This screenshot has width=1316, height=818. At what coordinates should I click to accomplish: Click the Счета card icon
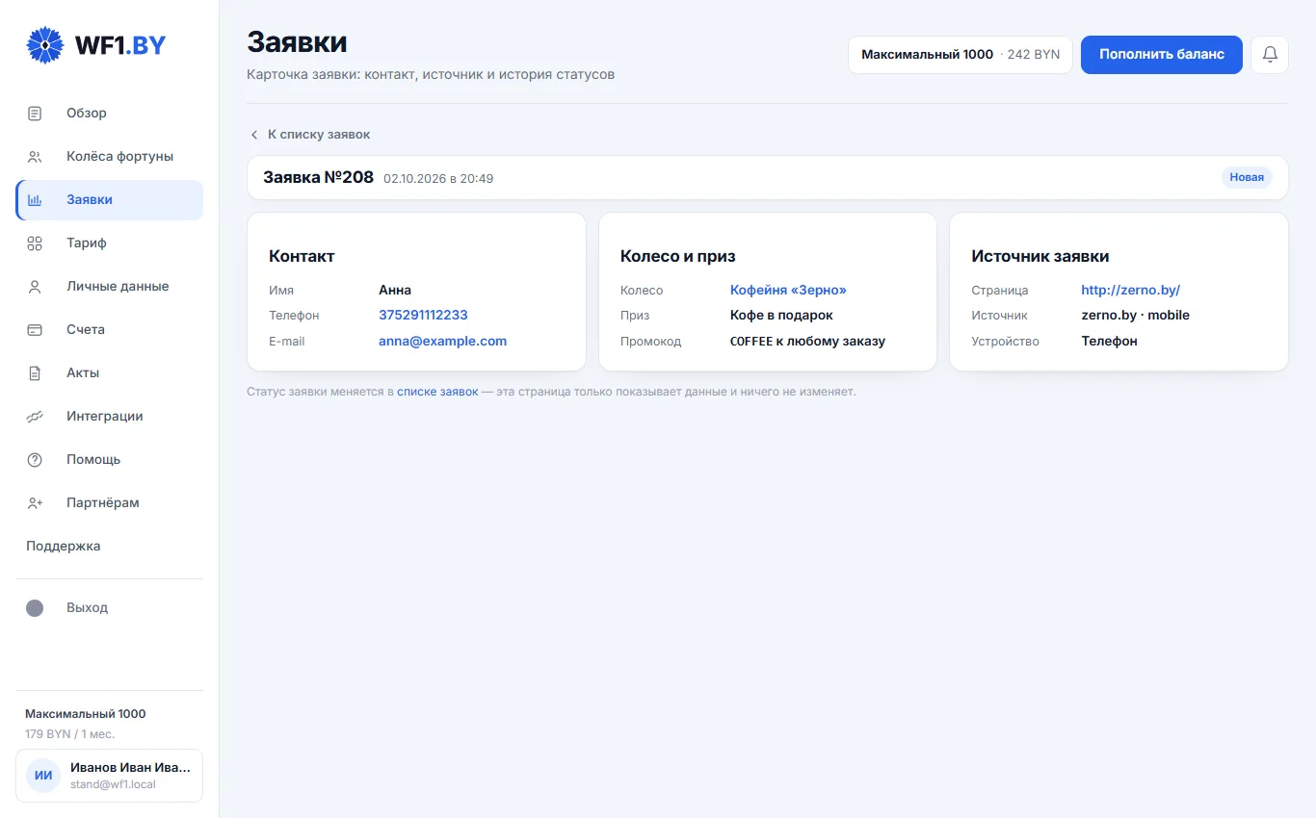click(35, 330)
